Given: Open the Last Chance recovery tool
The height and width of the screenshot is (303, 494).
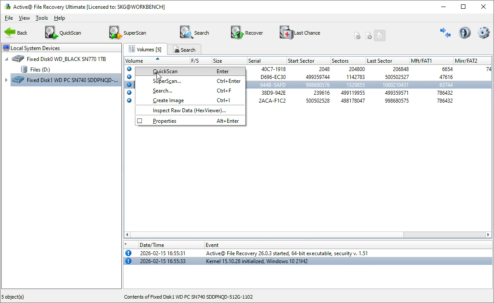Looking at the screenshot, I should tap(287, 33).
